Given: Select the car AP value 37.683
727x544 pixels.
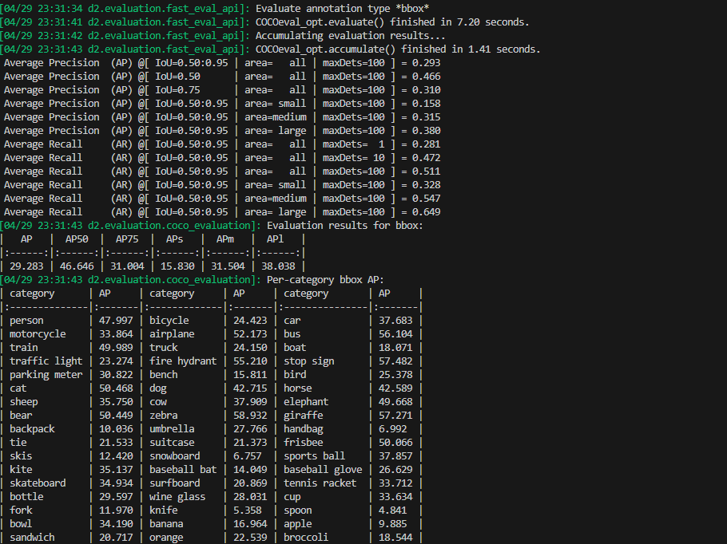Looking at the screenshot, I should [x=395, y=321].
